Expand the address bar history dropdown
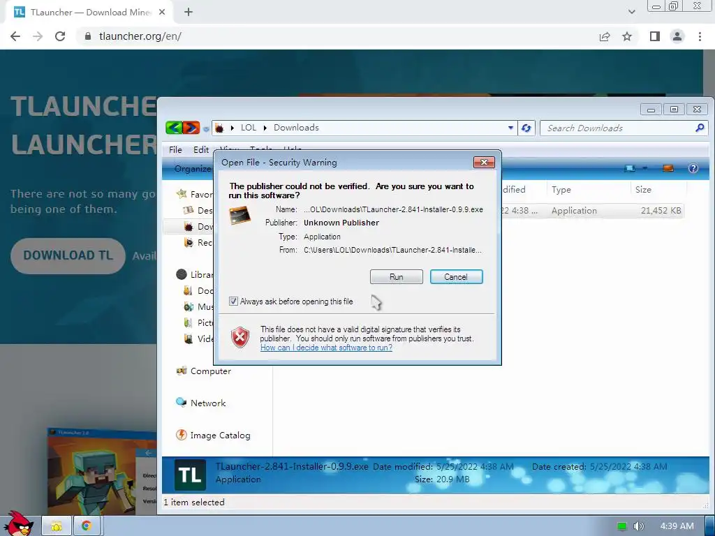The width and height of the screenshot is (715, 536). (x=510, y=128)
